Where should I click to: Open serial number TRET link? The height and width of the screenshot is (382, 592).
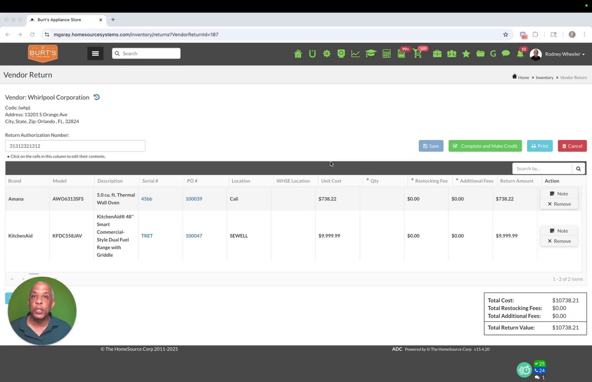click(x=147, y=236)
